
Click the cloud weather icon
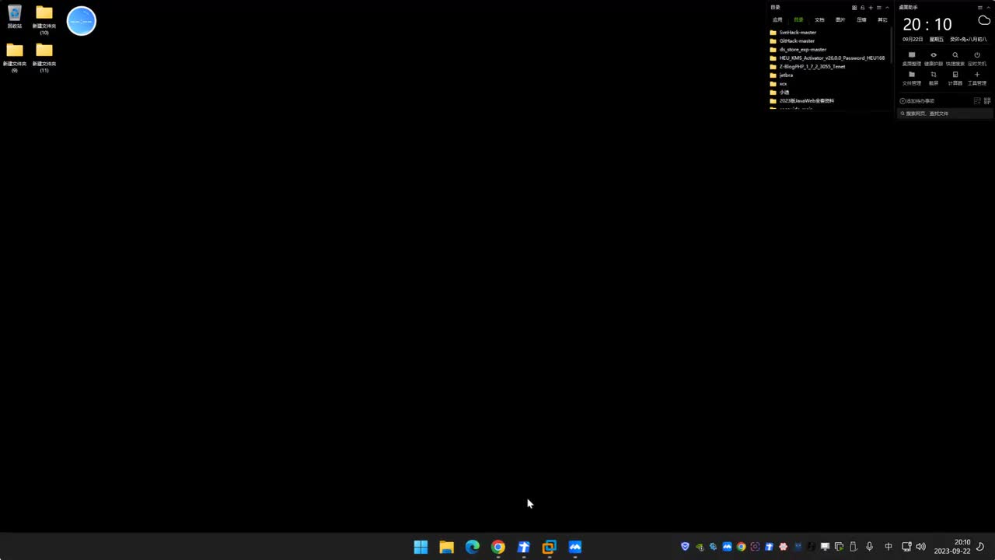tap(984, 20)
